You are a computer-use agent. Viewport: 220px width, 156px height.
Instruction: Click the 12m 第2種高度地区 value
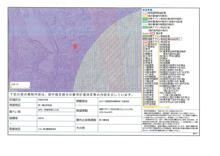(47, 129)
